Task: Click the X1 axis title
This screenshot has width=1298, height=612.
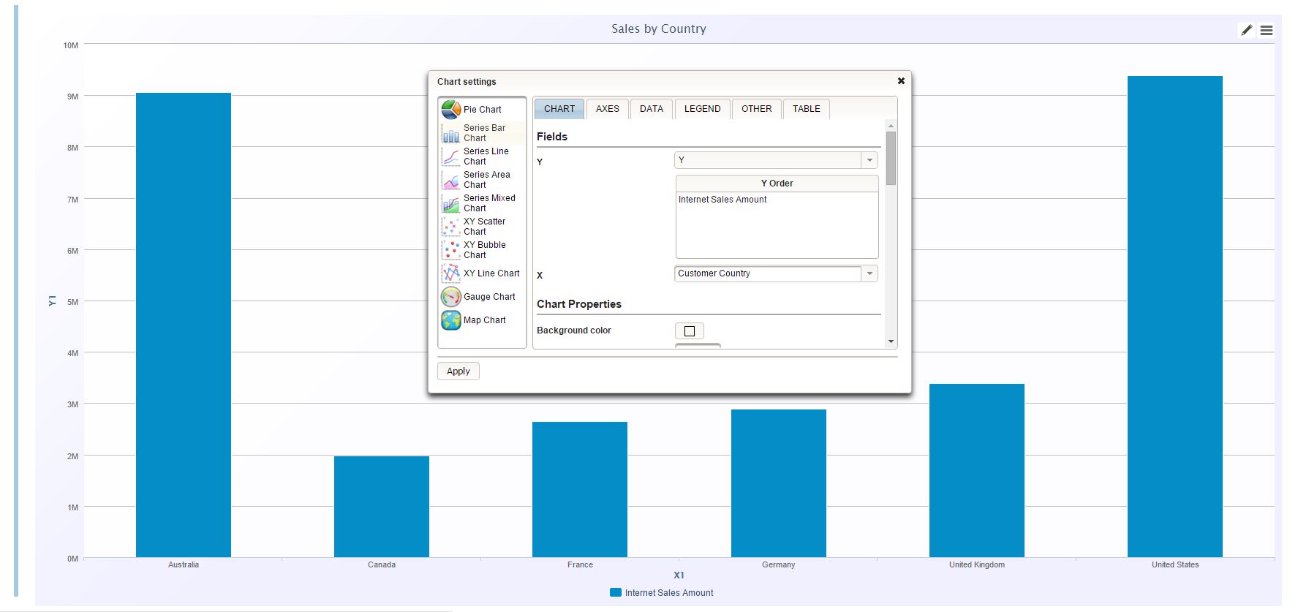Action: pos(679,575)
